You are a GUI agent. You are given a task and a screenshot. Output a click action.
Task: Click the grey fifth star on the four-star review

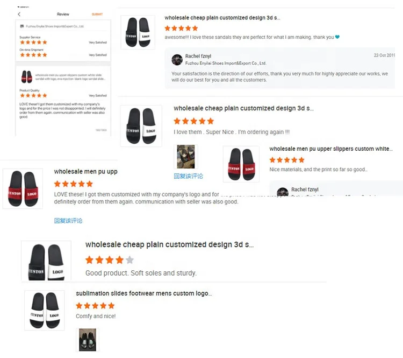pyautogui.click(x=129, y=260)
